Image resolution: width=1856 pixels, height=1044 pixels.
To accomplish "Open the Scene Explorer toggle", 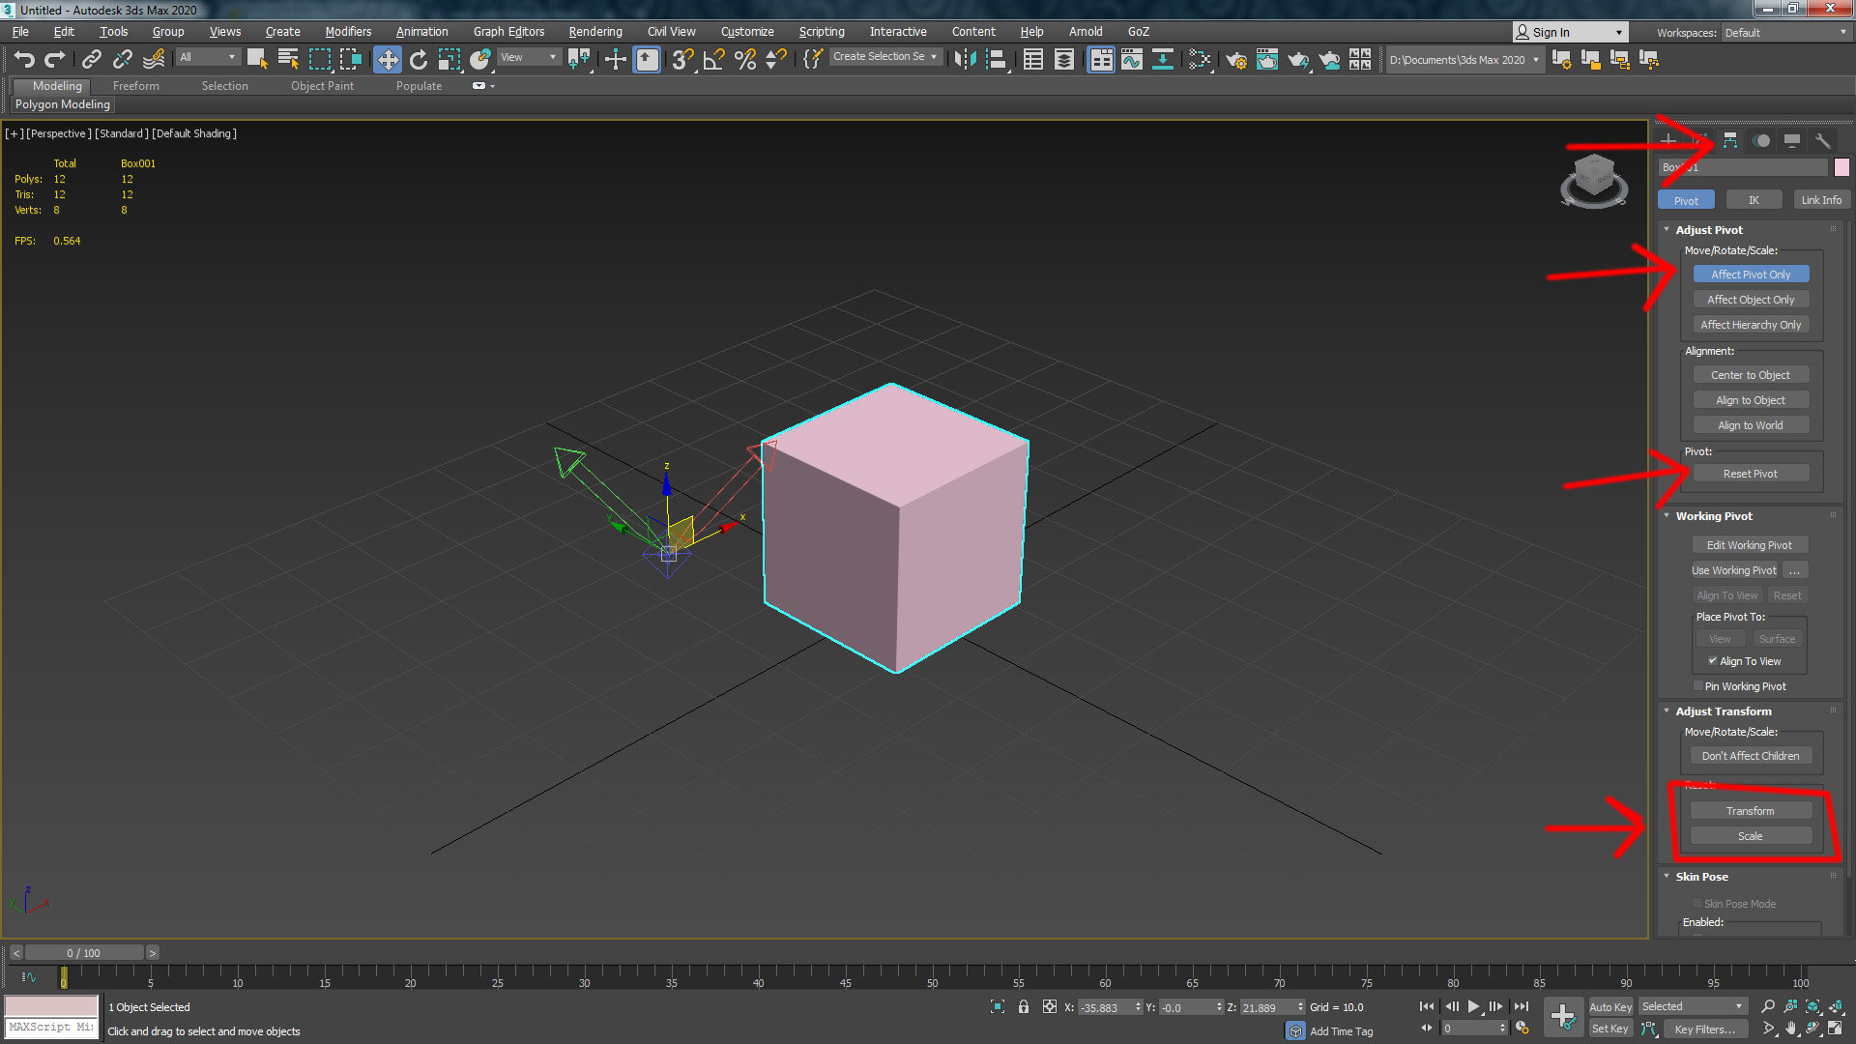I will click(1033, 59).
